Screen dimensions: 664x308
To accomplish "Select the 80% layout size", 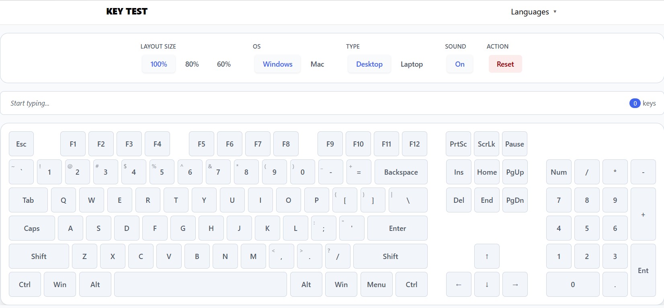I will pyautogui.click(x=192, y=64).
